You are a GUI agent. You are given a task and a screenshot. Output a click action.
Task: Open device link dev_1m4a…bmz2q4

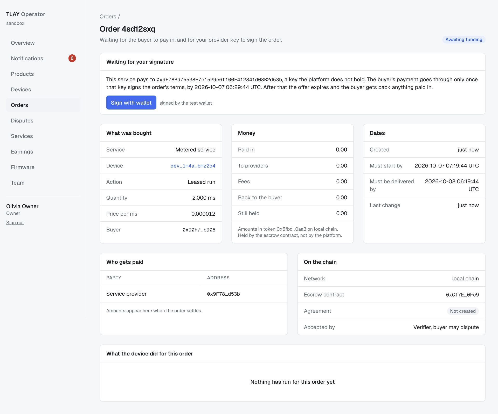pos(193,166)
